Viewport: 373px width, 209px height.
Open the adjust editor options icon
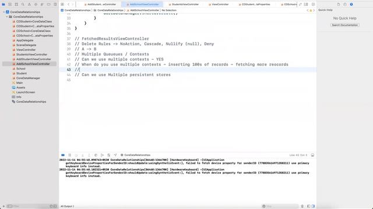coord(306,4)
